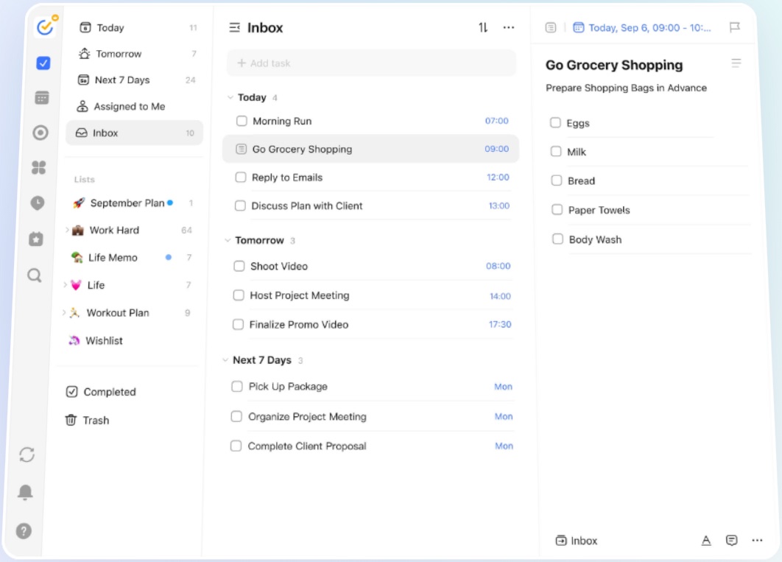Open the four-leaf Matrix icon in sidebar

tap(39, 167)
